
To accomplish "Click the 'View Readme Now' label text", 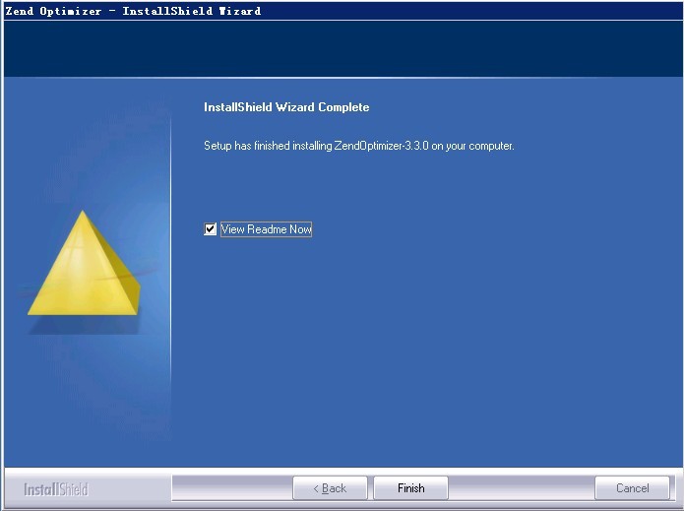I will (x=266, y=229).
